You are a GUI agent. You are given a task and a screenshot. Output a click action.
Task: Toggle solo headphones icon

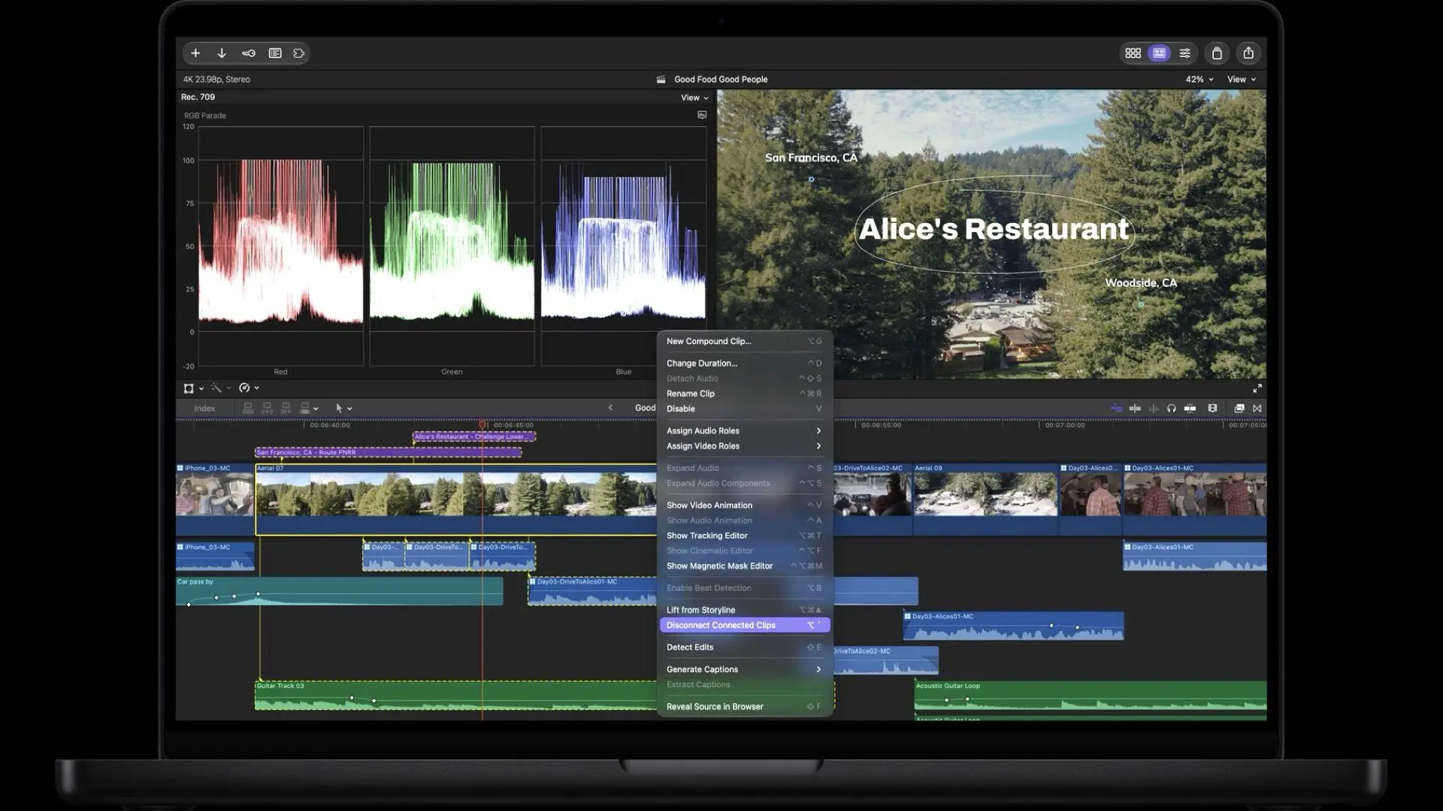1172,409
